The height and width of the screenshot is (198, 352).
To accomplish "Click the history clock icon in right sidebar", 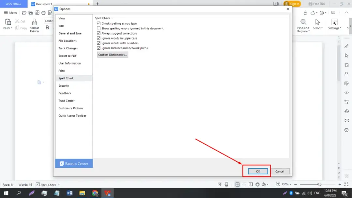I will (x=346, y=111).
